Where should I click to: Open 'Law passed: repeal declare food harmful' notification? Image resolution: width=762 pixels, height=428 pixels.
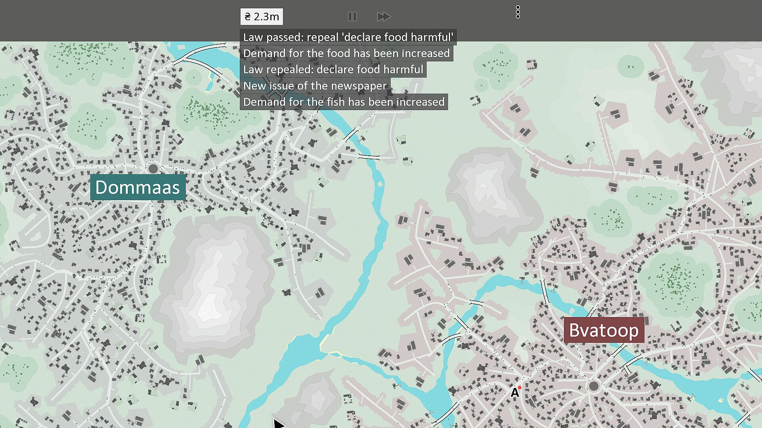coord(348,37)
